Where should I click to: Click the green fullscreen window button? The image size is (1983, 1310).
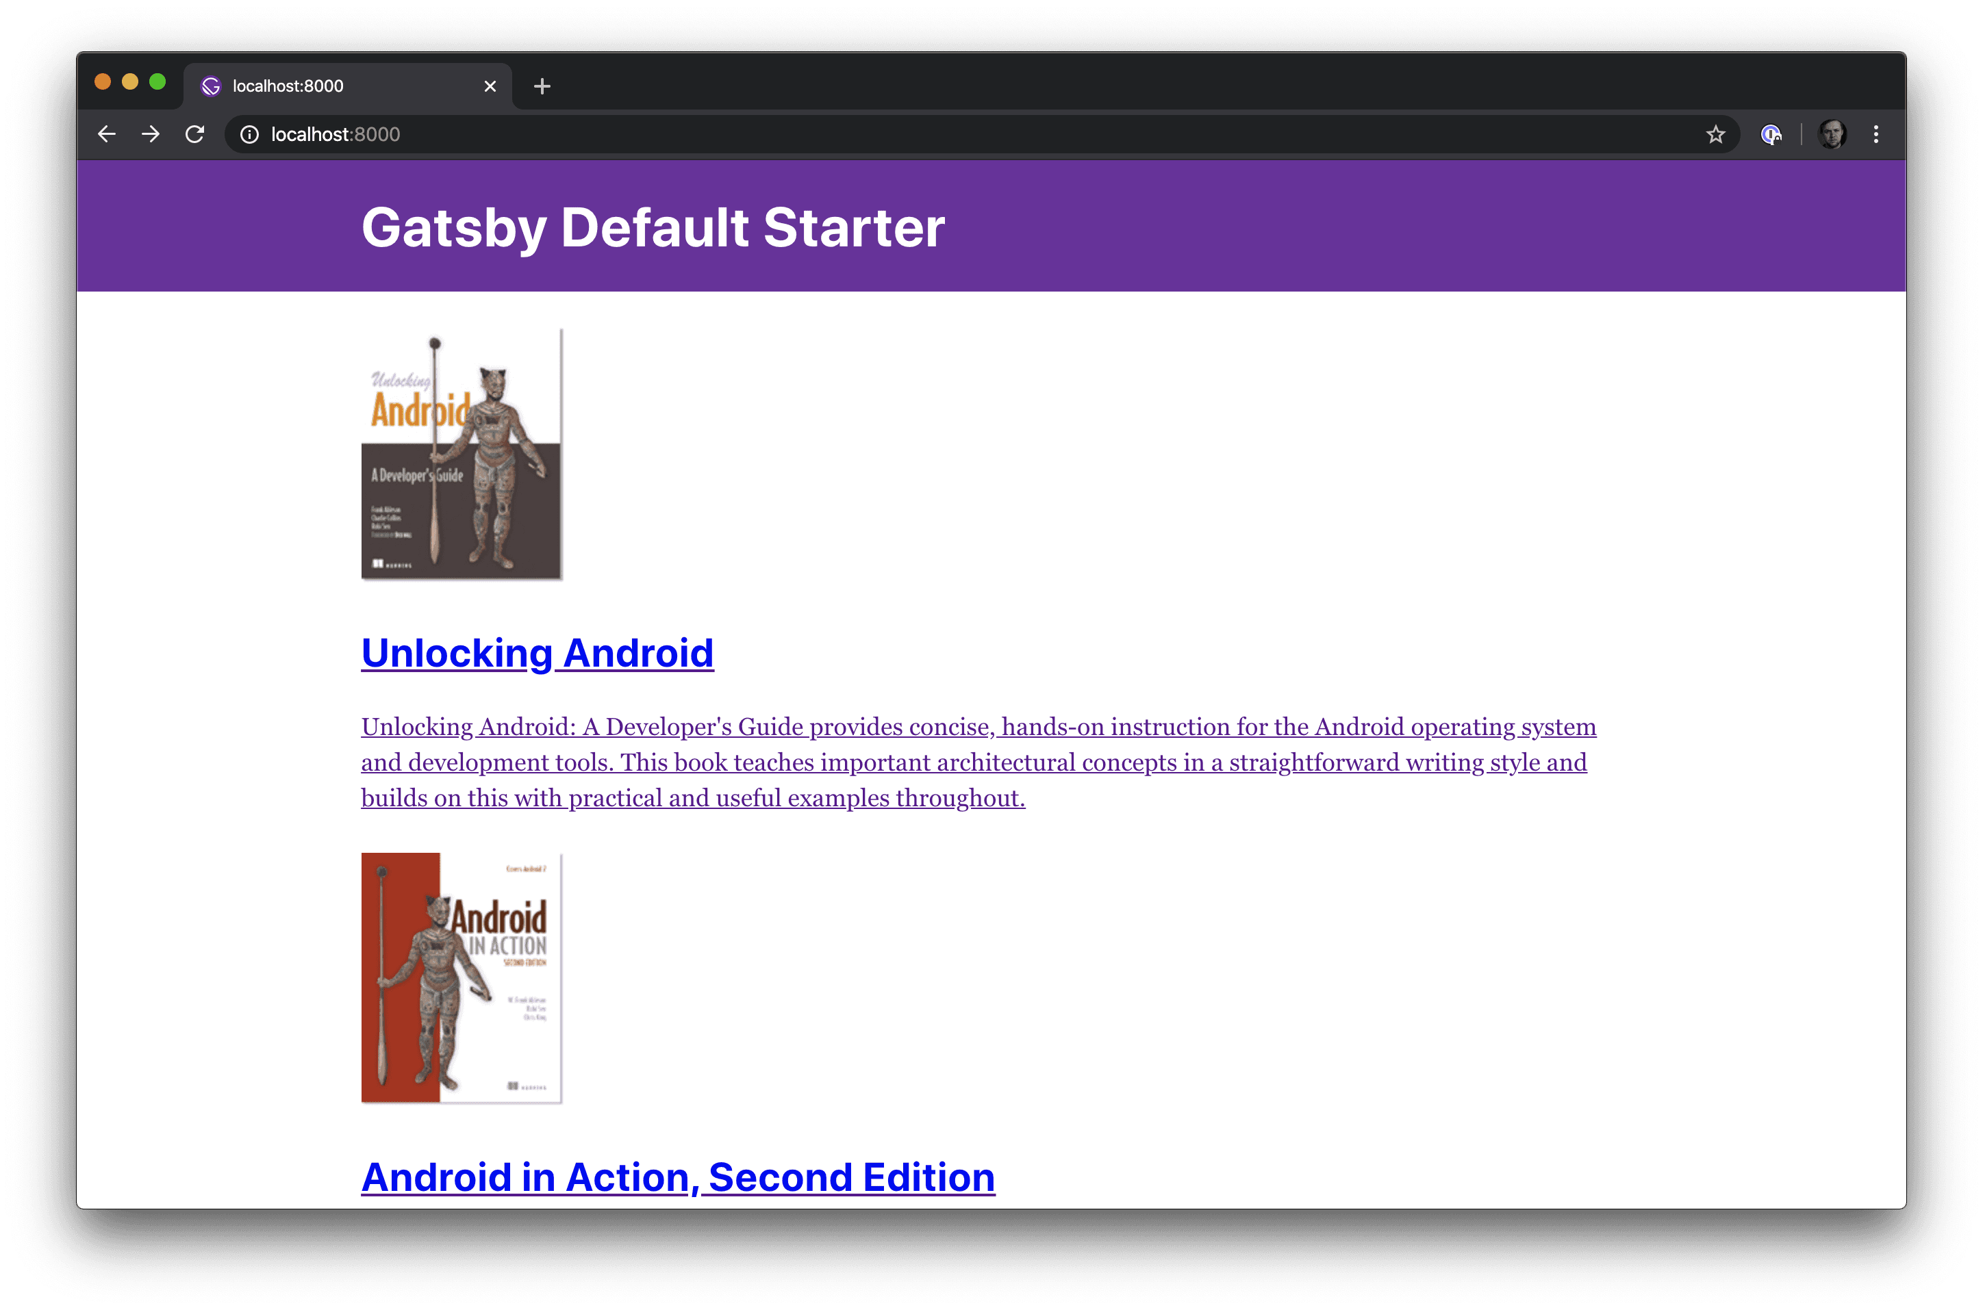157,82
